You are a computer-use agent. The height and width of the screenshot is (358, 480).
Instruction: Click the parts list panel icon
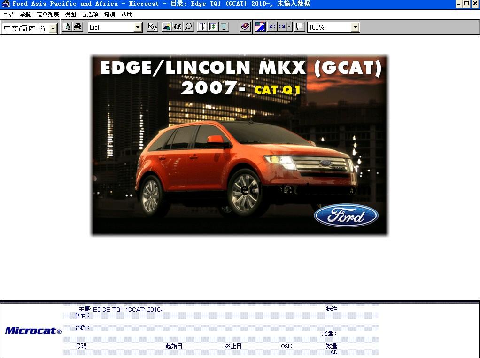point(202,27)
